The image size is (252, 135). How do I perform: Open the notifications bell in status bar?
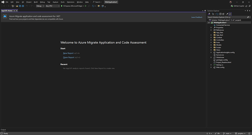[x=249, y=133]
